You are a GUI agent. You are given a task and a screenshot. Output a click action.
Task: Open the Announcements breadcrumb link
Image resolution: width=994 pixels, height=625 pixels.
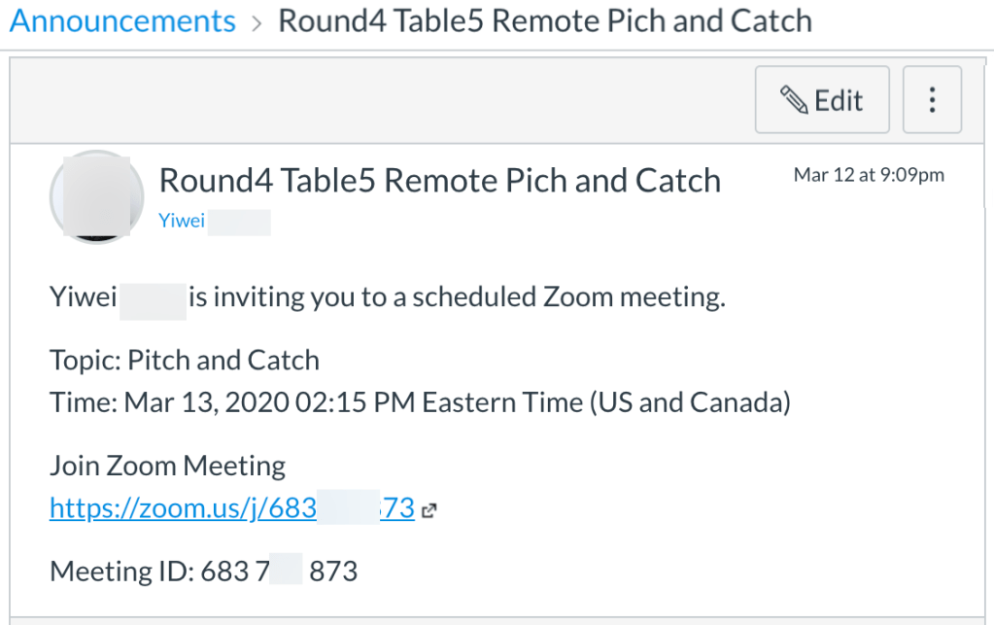(122, 20)
